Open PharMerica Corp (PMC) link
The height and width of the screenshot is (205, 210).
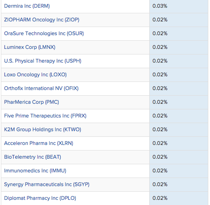32,102
